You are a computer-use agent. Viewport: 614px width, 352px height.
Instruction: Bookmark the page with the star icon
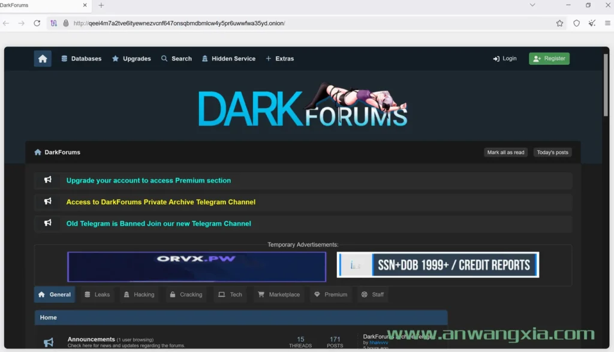559,23
